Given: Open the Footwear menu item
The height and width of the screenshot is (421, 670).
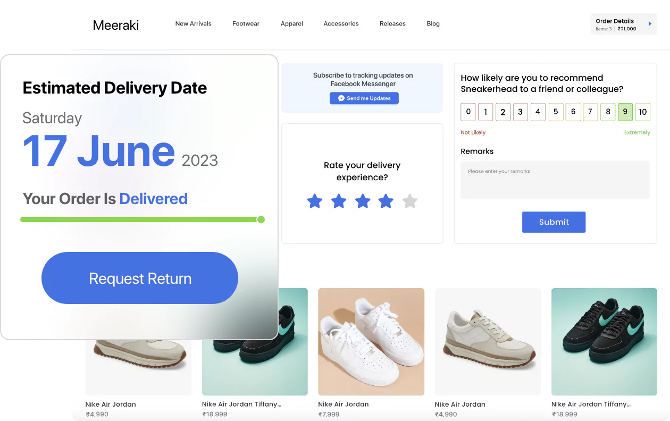Looking at the screenshot, I should [246, 24].
